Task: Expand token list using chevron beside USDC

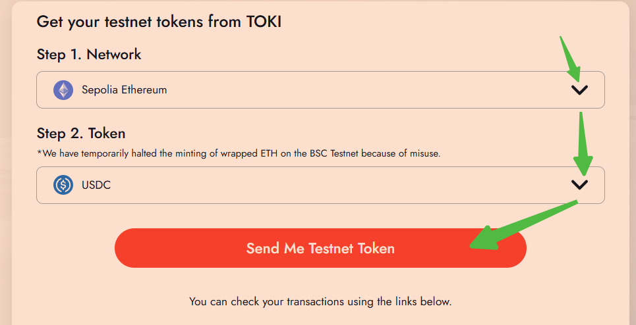Action: [579, 185]
